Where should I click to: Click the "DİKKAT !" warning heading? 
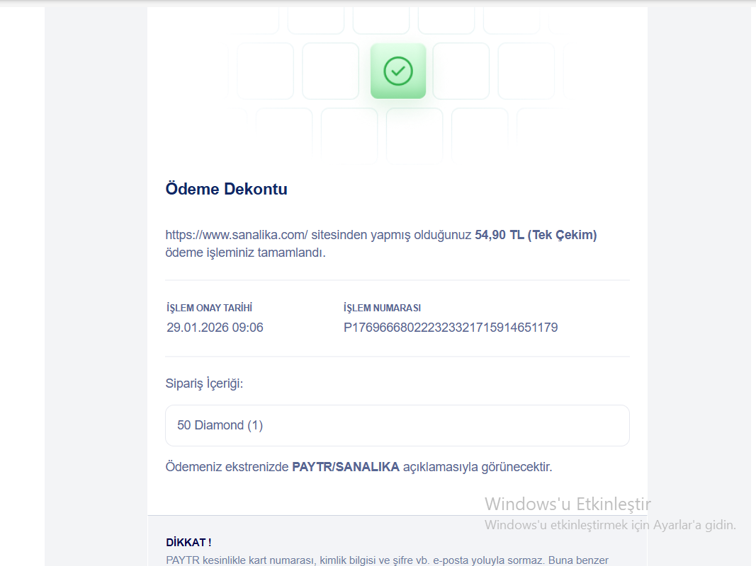(188, 543)
